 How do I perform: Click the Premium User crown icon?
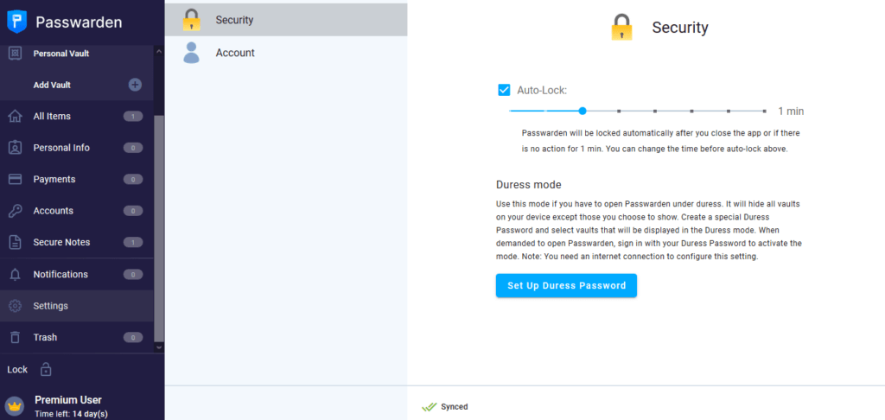15,406
